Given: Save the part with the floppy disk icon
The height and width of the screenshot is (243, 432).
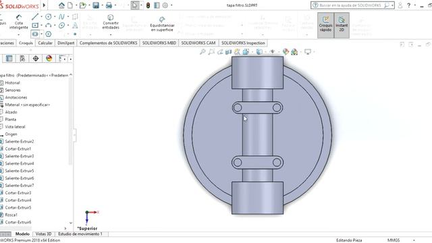Looking at the screenshot, I should tap(96, 5).
